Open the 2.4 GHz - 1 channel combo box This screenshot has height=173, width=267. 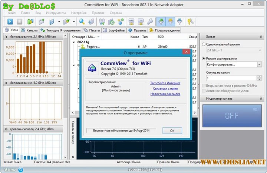tap(234, 50)
